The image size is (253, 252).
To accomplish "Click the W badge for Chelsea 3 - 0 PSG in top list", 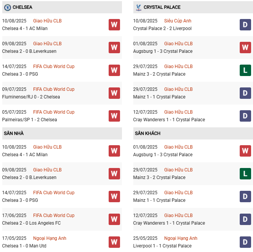I will (114, 70).
